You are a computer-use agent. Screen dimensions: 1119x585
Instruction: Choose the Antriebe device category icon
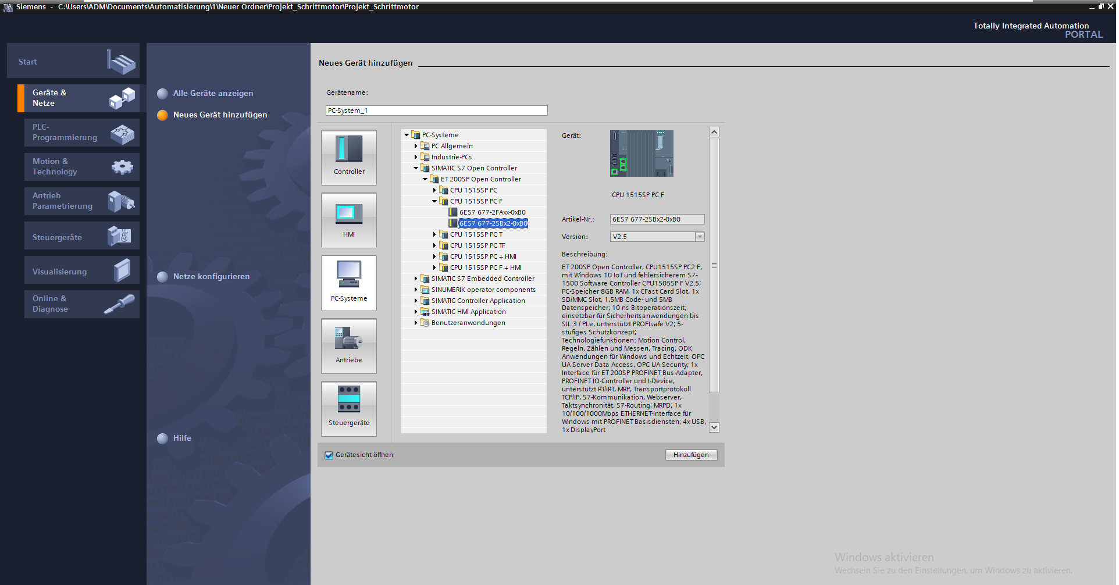349,345
